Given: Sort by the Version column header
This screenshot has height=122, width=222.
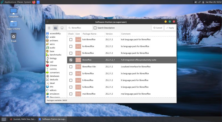Looking at the screenshot, I should [x=109, y=34].
